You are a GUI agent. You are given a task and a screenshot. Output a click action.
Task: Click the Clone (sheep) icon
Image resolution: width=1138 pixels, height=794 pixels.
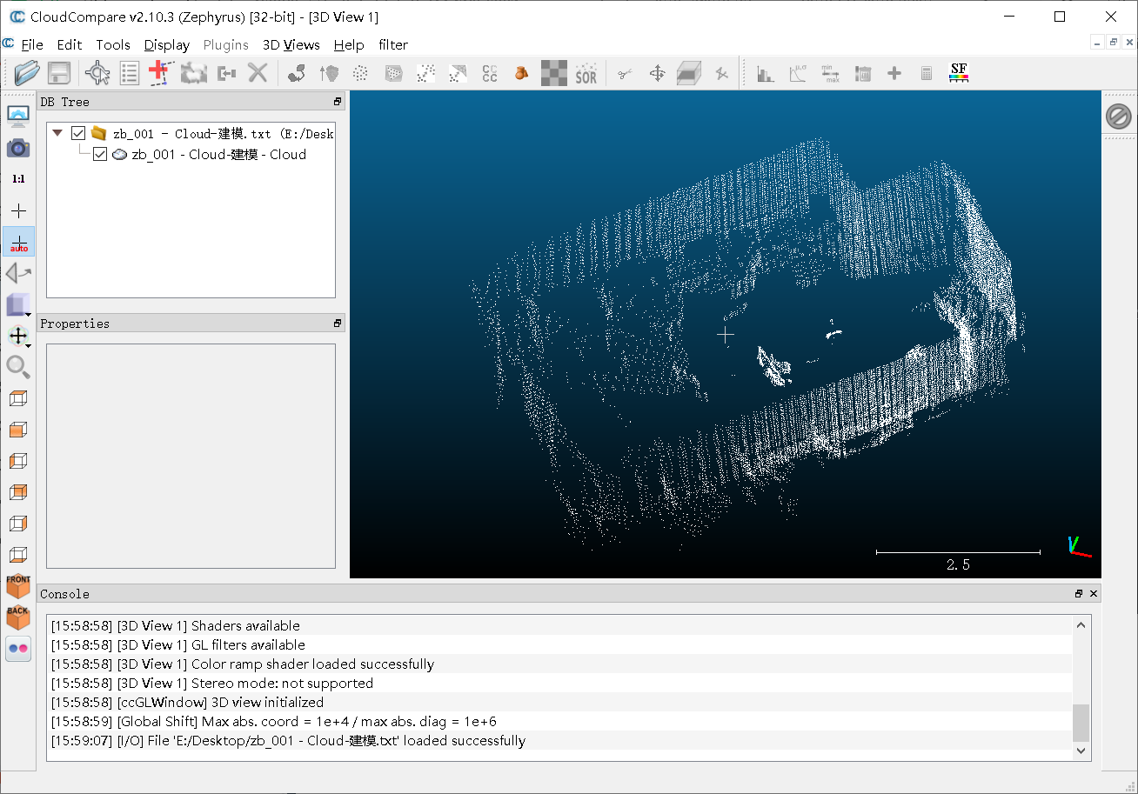193,73
